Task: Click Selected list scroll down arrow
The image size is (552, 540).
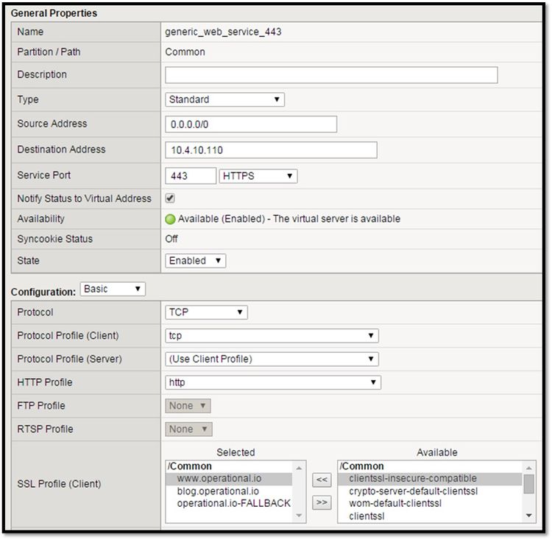Action: click(x=299, y=516)
